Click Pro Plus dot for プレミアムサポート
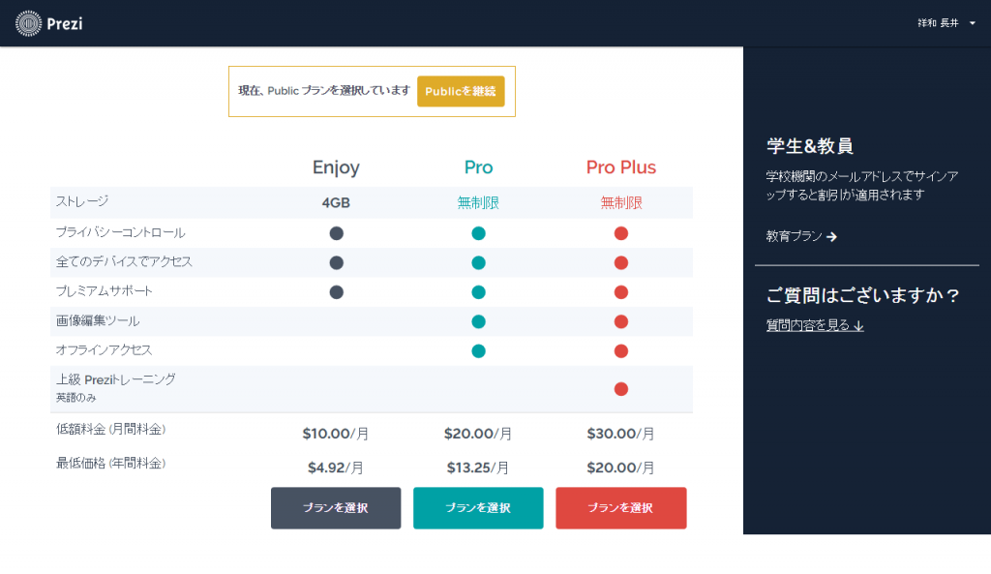The width and height of the screenshot is (991, 574). click(621, 292)
